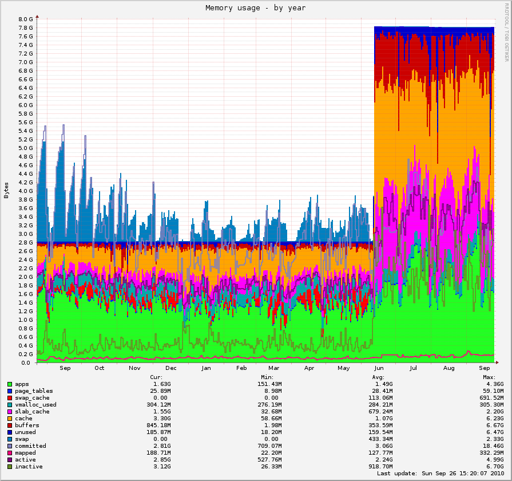512x481 pixels.
Task: Click the 'cache' legend label
Action: click(x=23, y=419)
